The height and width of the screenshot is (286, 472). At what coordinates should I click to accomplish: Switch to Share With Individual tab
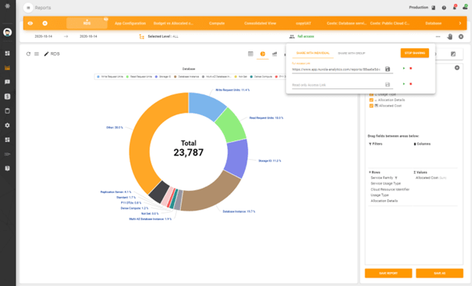click(x=312, y=53)
